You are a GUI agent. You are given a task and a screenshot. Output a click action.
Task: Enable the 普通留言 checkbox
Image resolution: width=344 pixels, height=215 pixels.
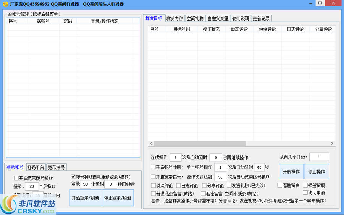coord(280,185)
